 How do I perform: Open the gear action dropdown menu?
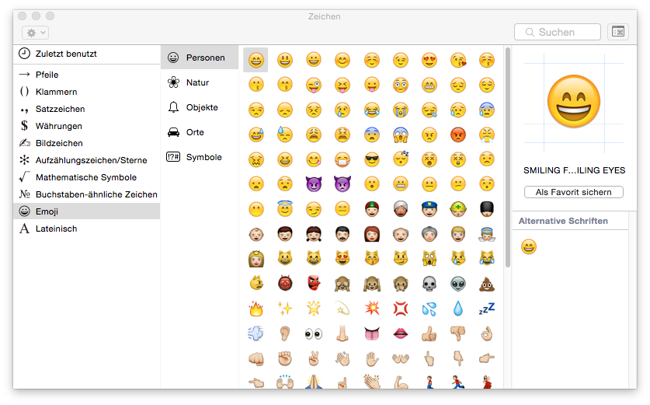pos(35,33)
